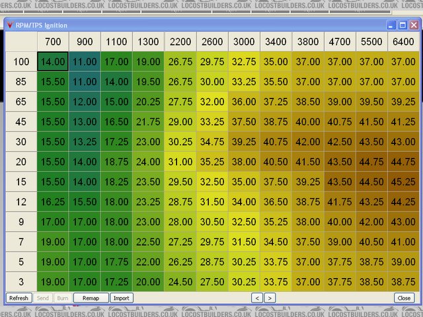Minimize the RPM/TPS Ignition window
This screenshot has height=317, width=423.
click(391, 24)
